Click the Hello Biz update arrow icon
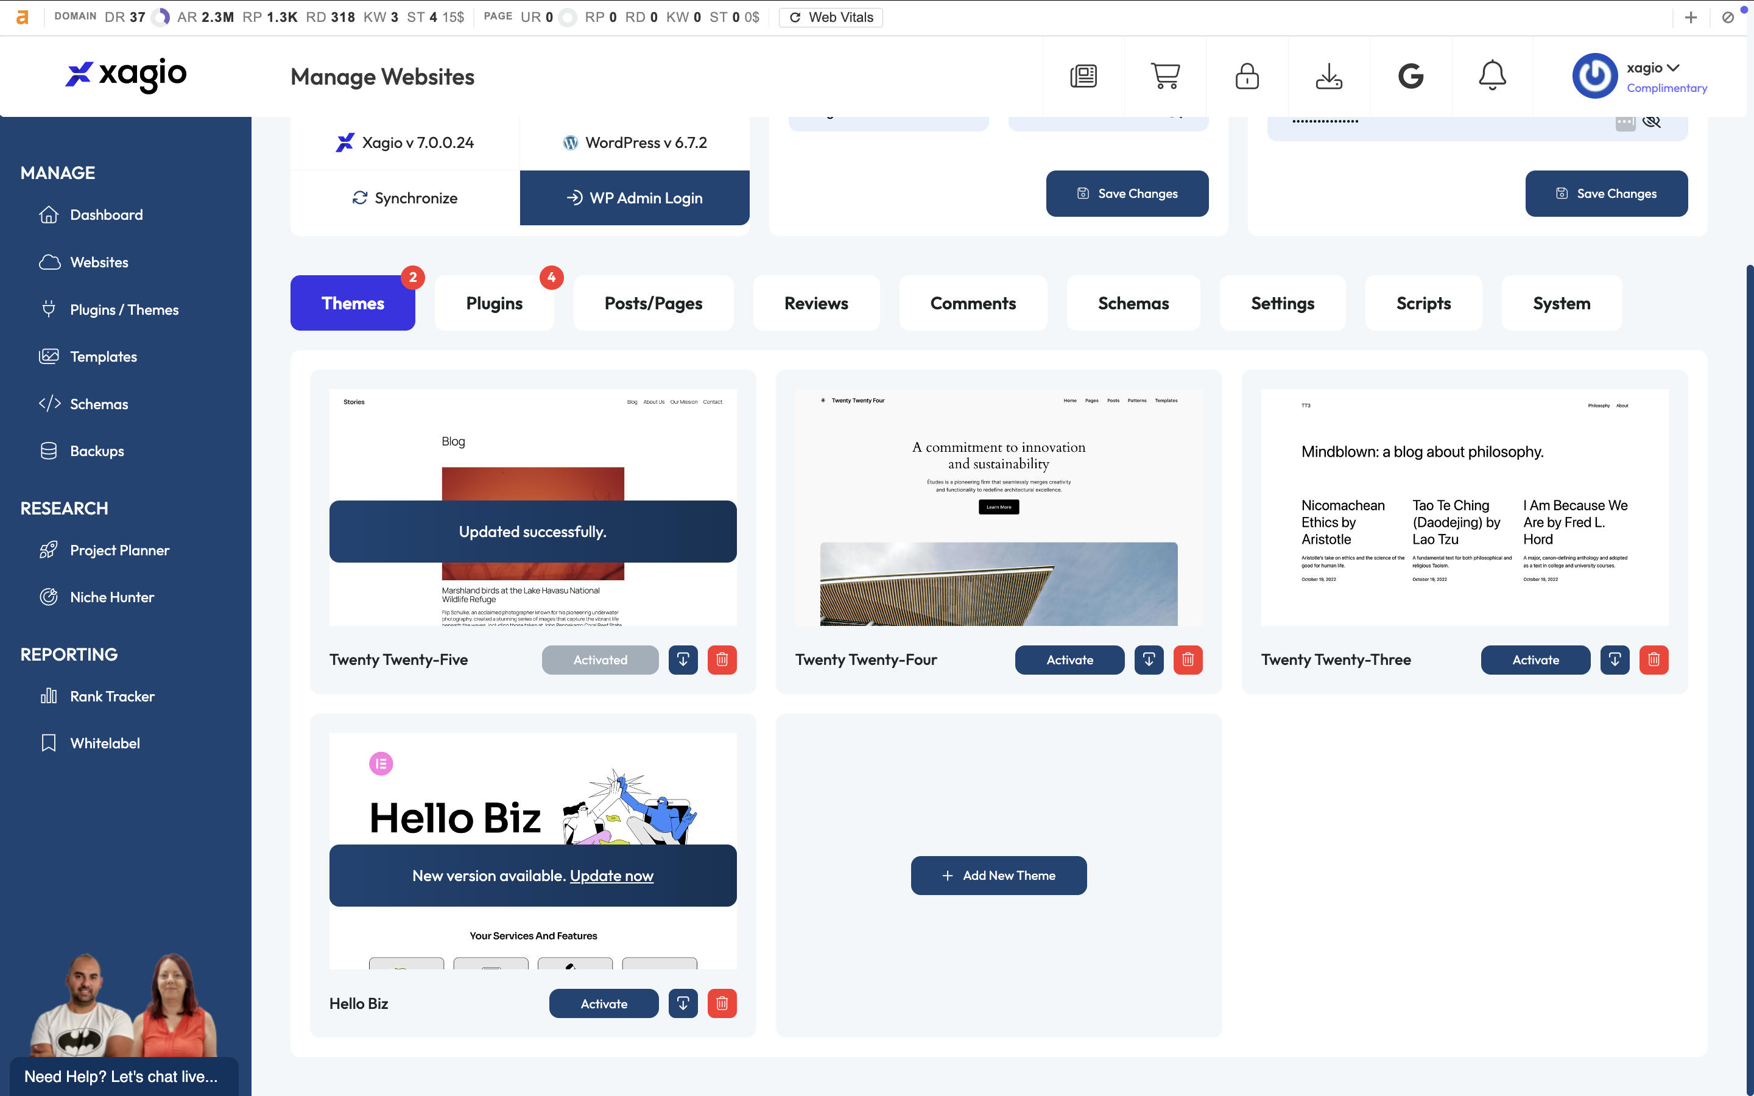This screenshot has height=1096, width=1754. click(683, 1003)
